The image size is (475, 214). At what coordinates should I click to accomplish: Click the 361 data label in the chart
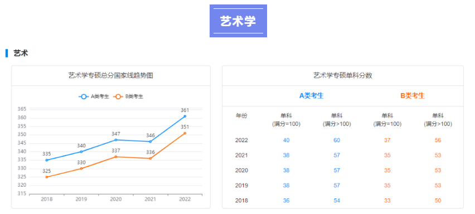(x=185, y=110)
